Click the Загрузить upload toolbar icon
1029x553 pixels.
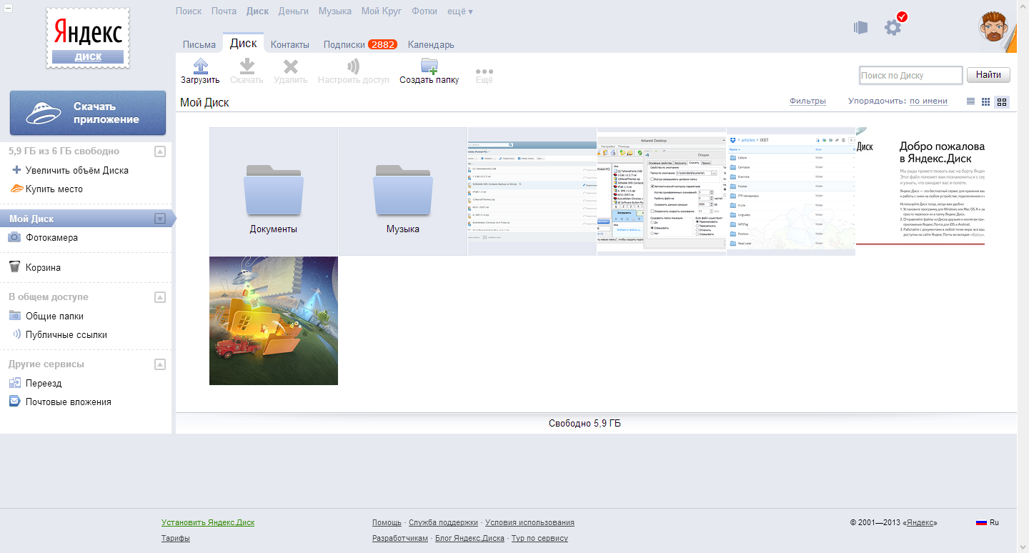[x=201, y=66]
